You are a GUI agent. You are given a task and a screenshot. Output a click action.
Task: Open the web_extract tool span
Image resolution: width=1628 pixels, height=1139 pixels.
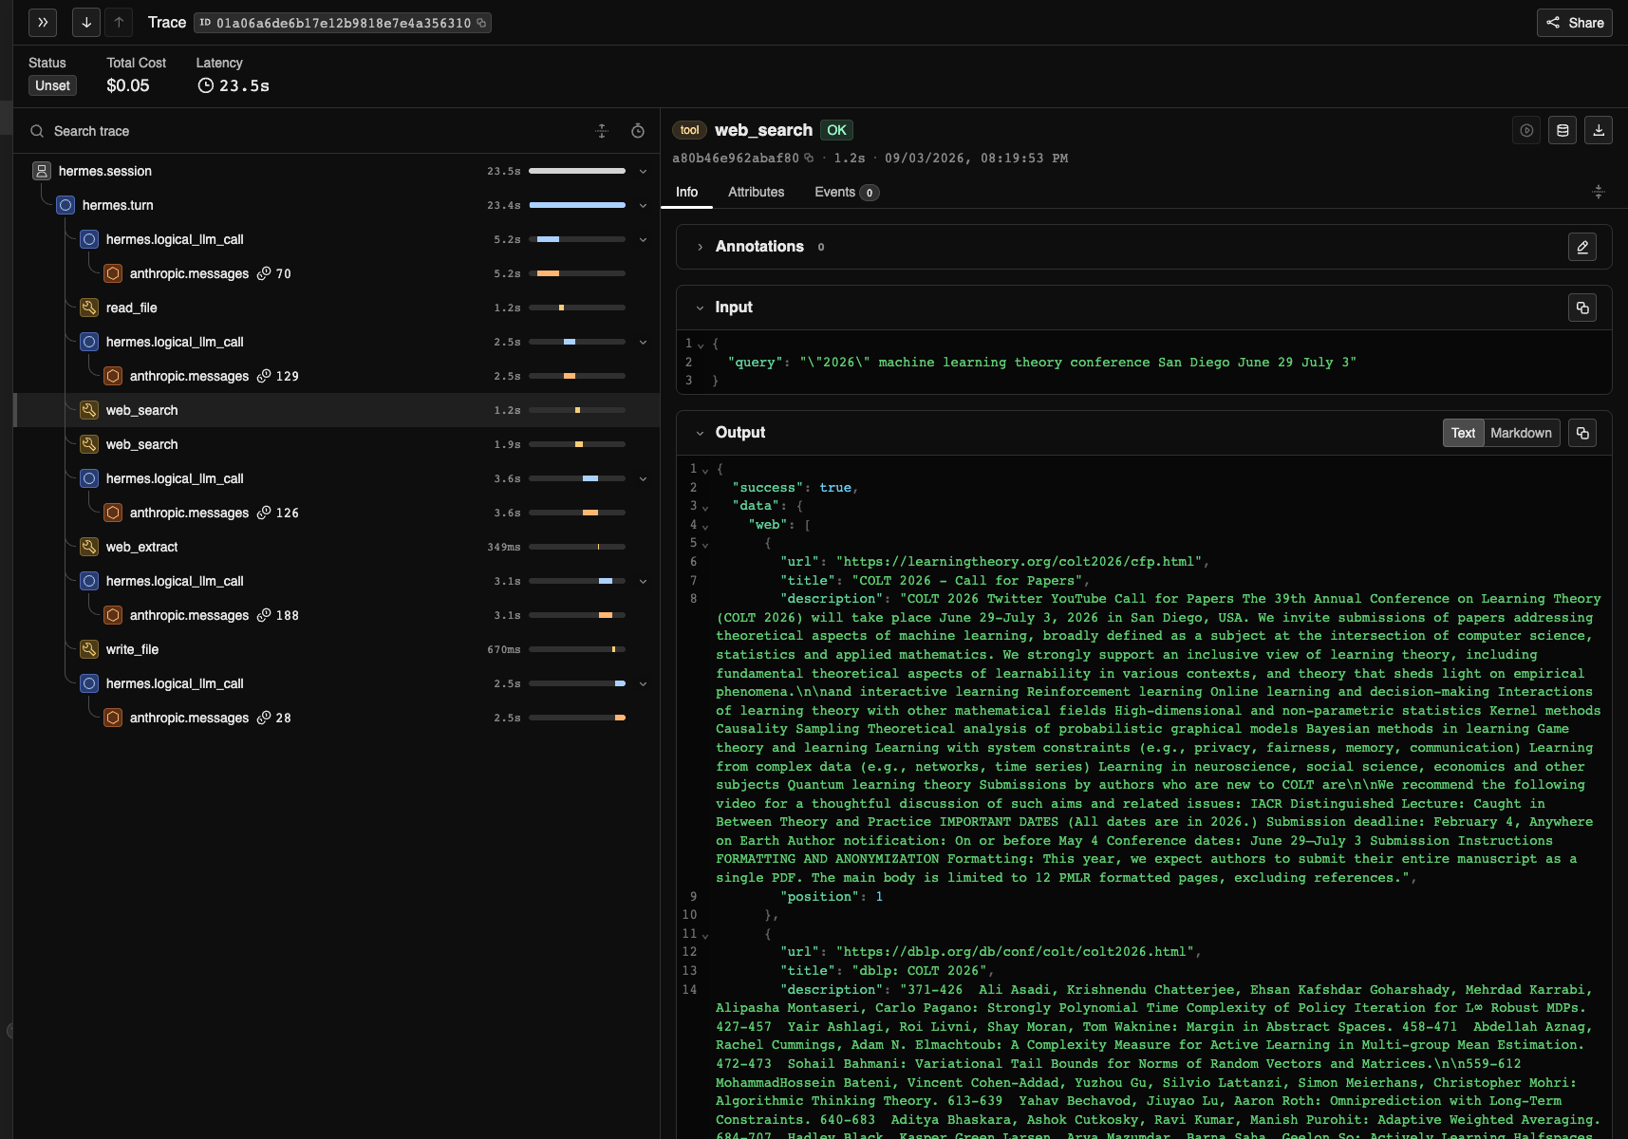(x=141, y=547)
